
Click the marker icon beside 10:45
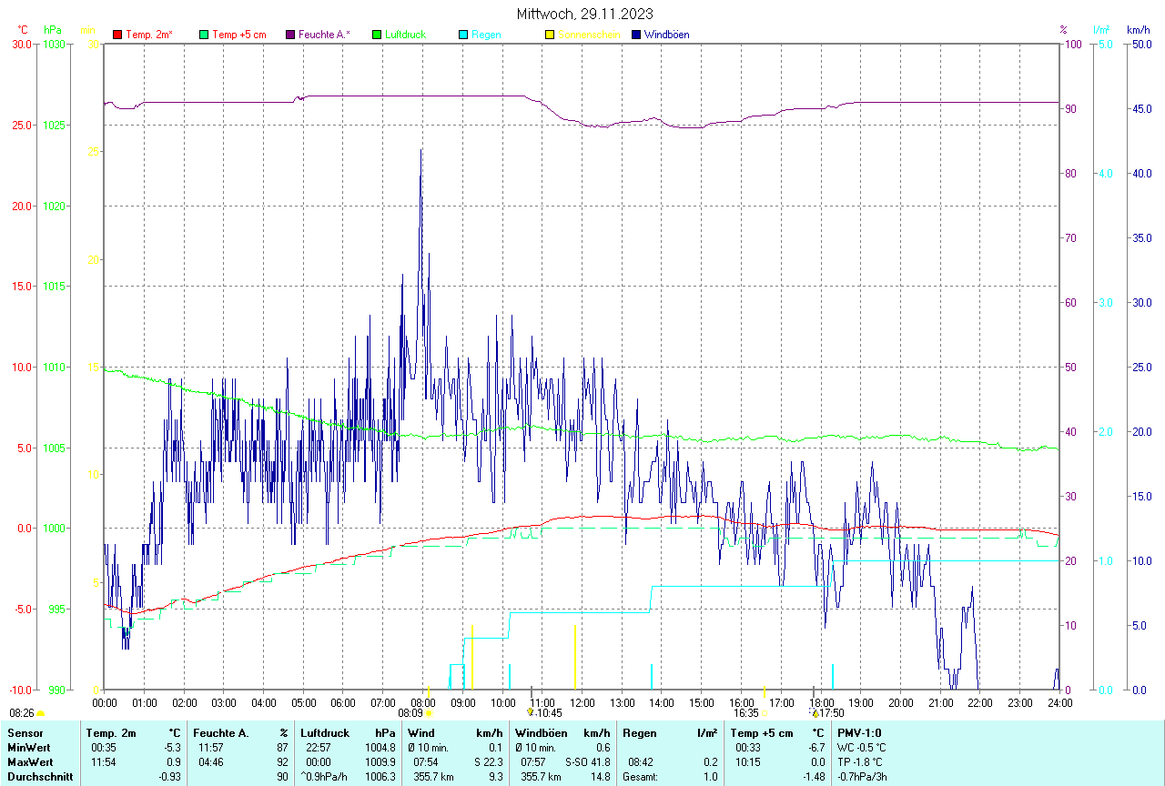coord(530,713)
